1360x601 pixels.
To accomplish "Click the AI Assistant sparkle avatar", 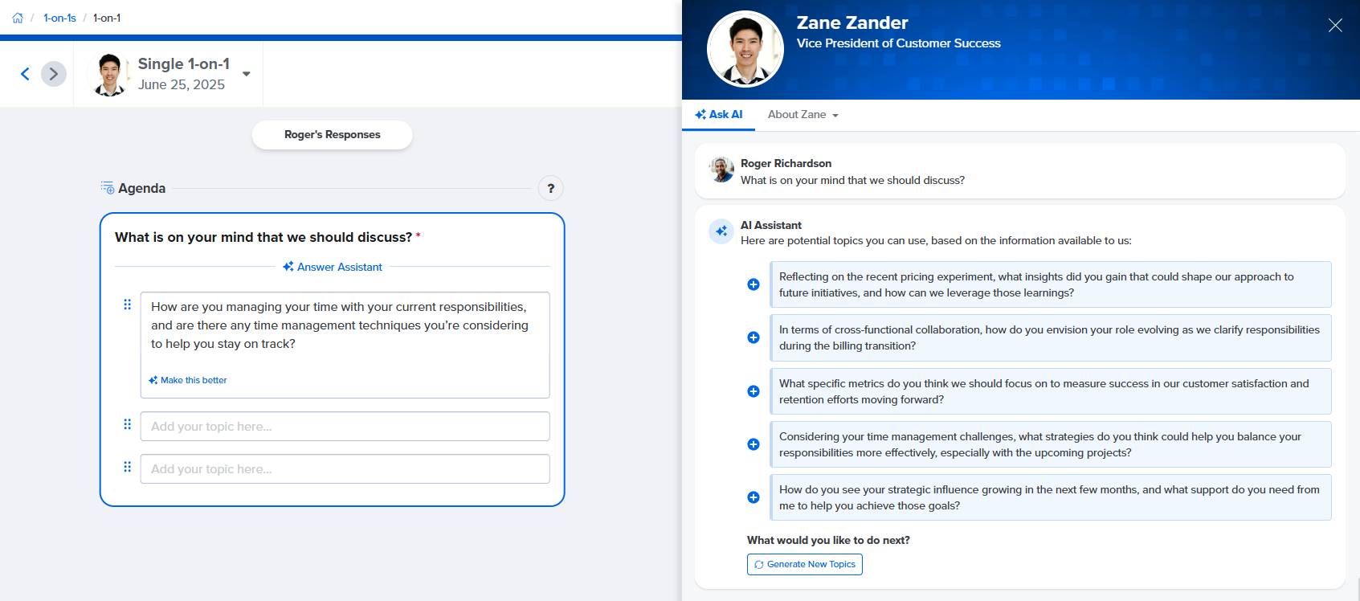I will point(721,231).
